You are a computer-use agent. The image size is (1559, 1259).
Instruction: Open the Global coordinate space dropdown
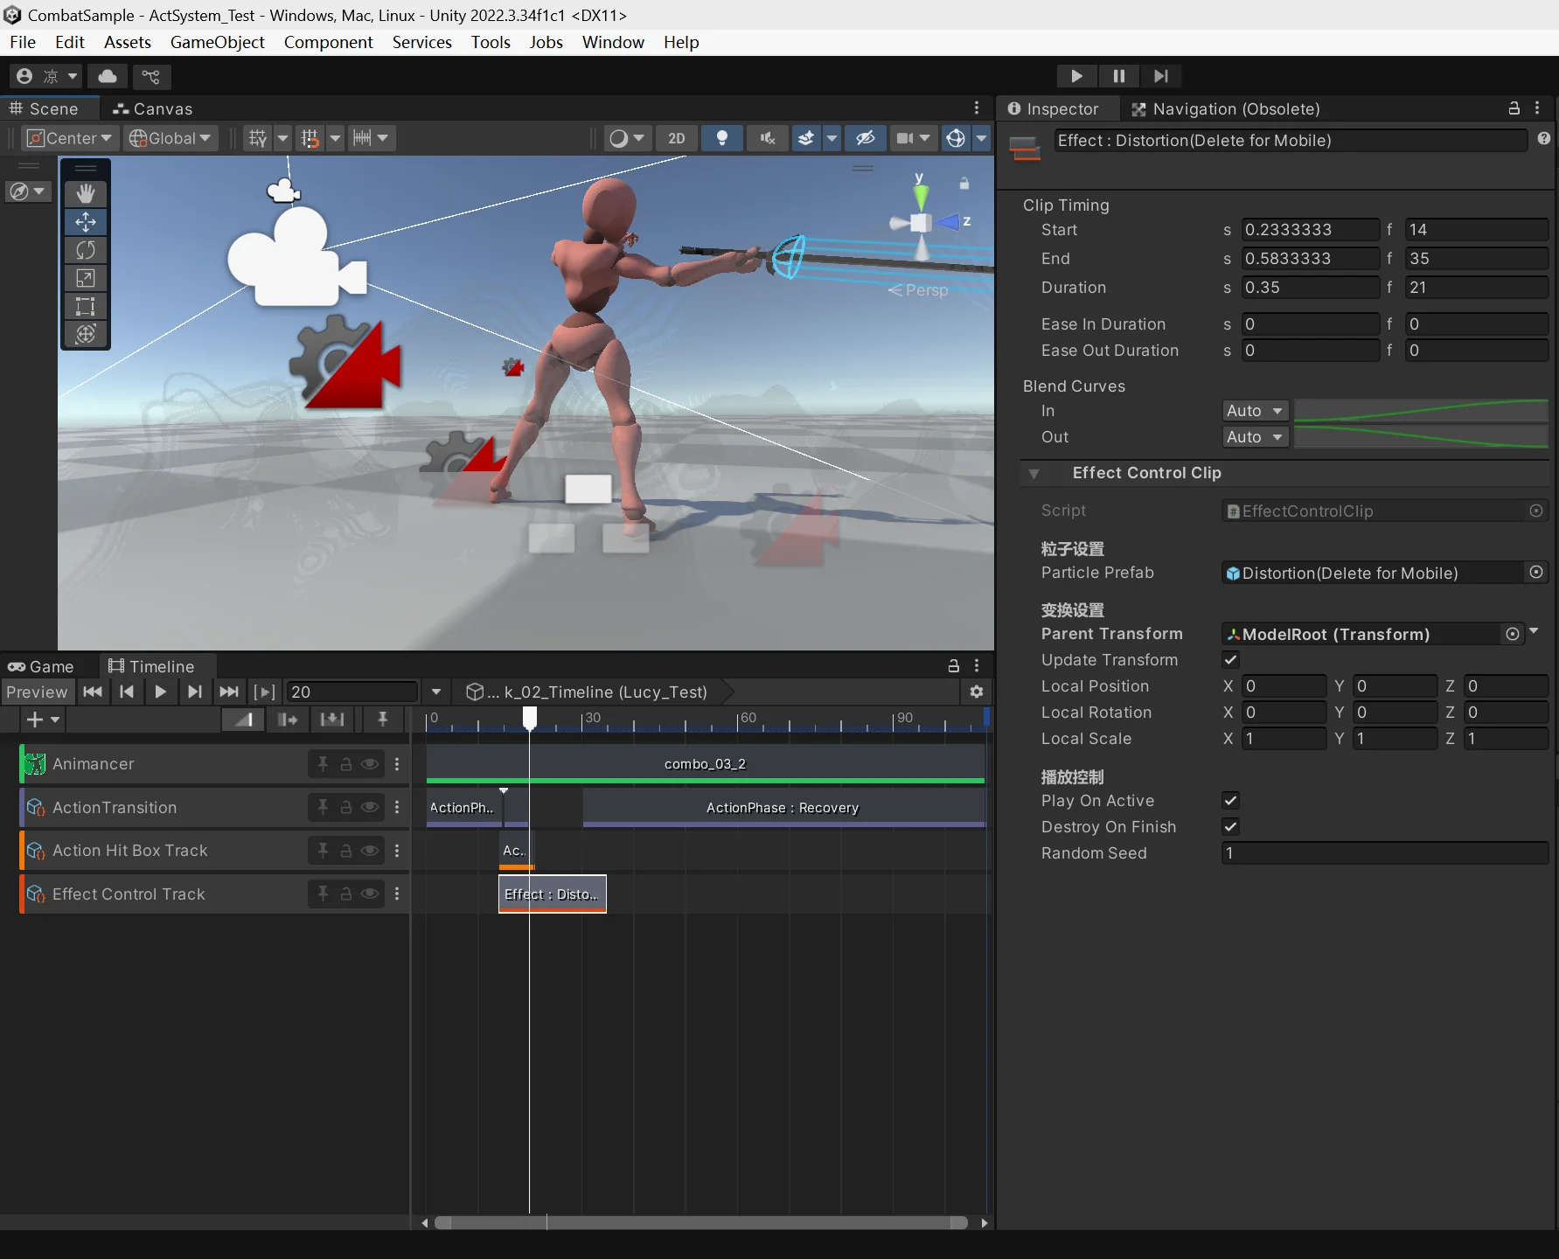pos(171,138)
